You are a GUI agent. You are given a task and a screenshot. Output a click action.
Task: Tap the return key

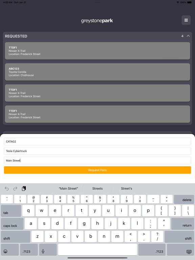[182, 224]
